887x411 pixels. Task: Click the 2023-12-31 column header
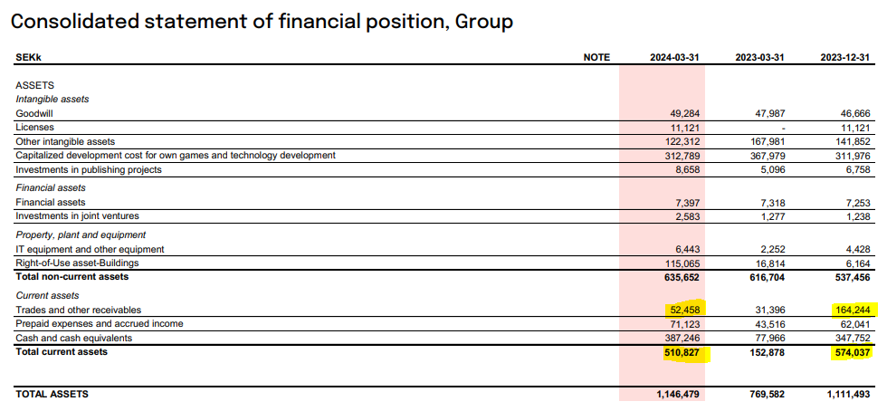844,57
